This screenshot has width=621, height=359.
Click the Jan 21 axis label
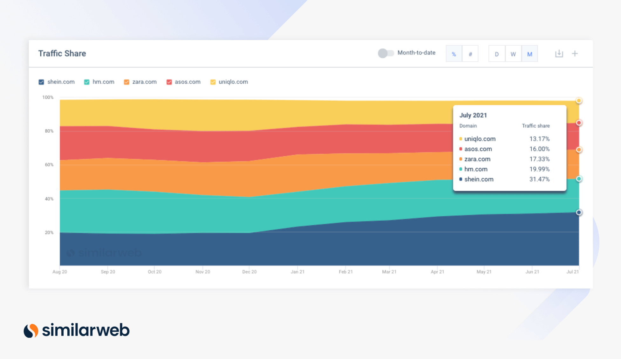pos(297,272)
